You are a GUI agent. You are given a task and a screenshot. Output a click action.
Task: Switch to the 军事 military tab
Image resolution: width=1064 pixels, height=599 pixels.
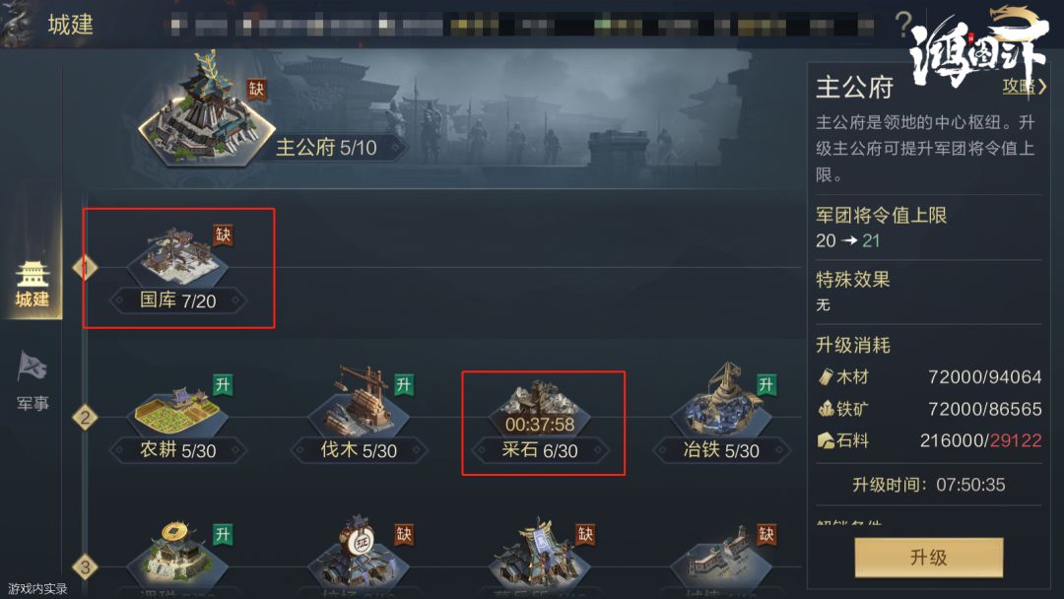point(33,381)
